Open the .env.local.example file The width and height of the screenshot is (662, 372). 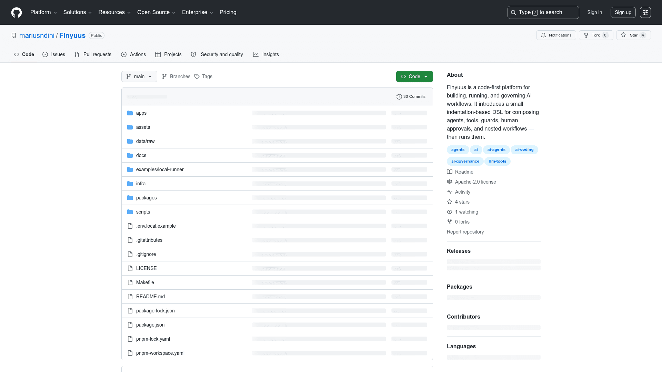(x=156, y=226)
